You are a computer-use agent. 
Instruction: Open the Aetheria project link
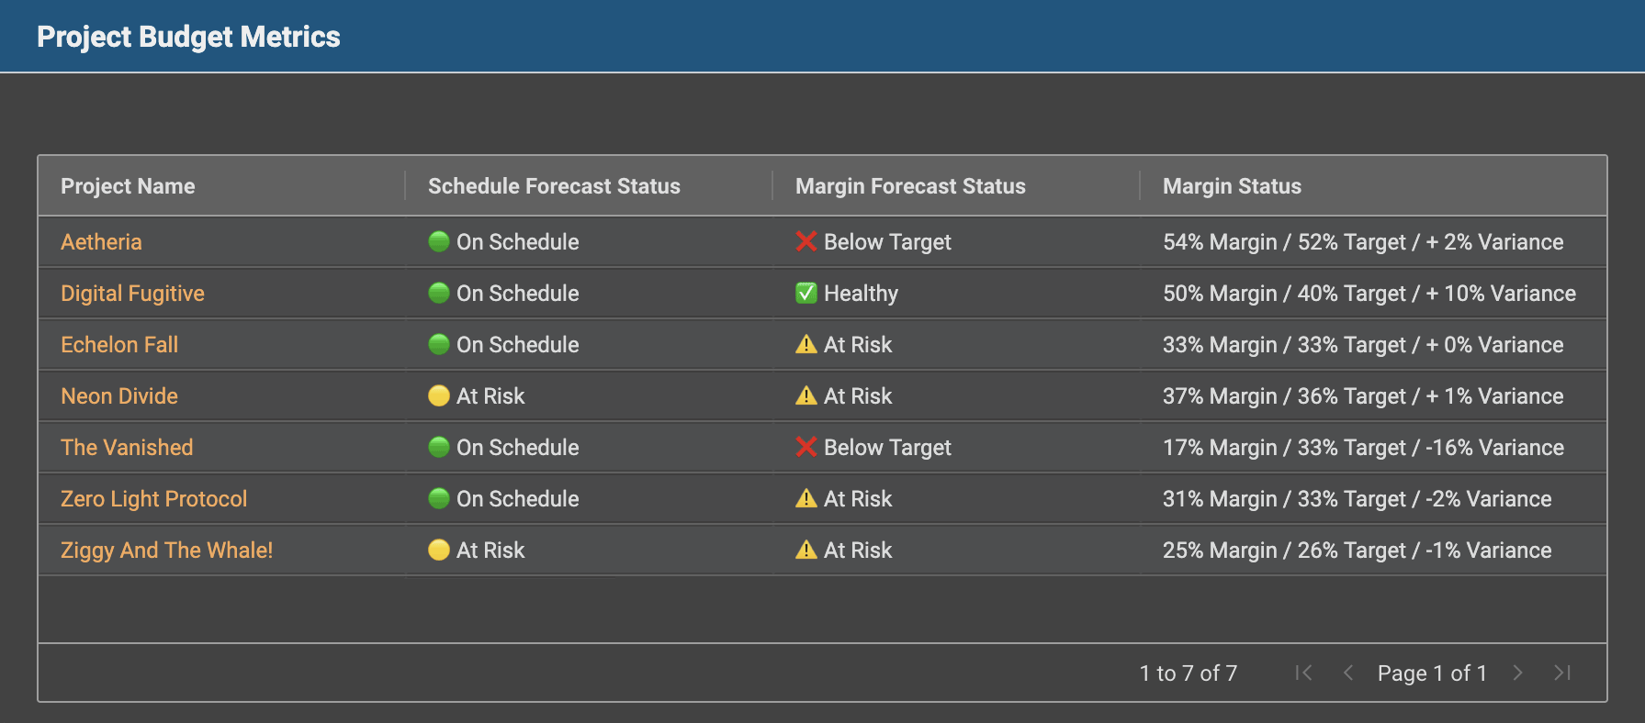click(x=101, y=241)
